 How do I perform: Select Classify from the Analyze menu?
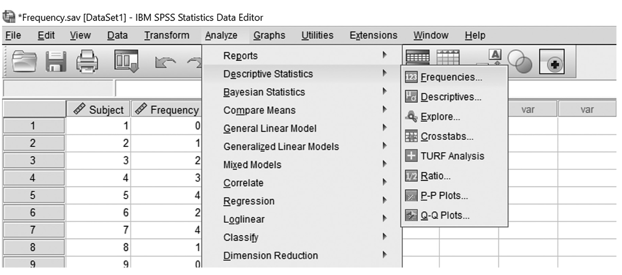(x=302, y=237)
